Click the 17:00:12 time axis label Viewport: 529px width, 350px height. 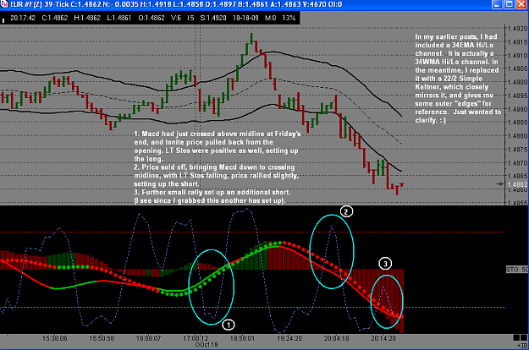pyautogui.click(x=196, y=338)
